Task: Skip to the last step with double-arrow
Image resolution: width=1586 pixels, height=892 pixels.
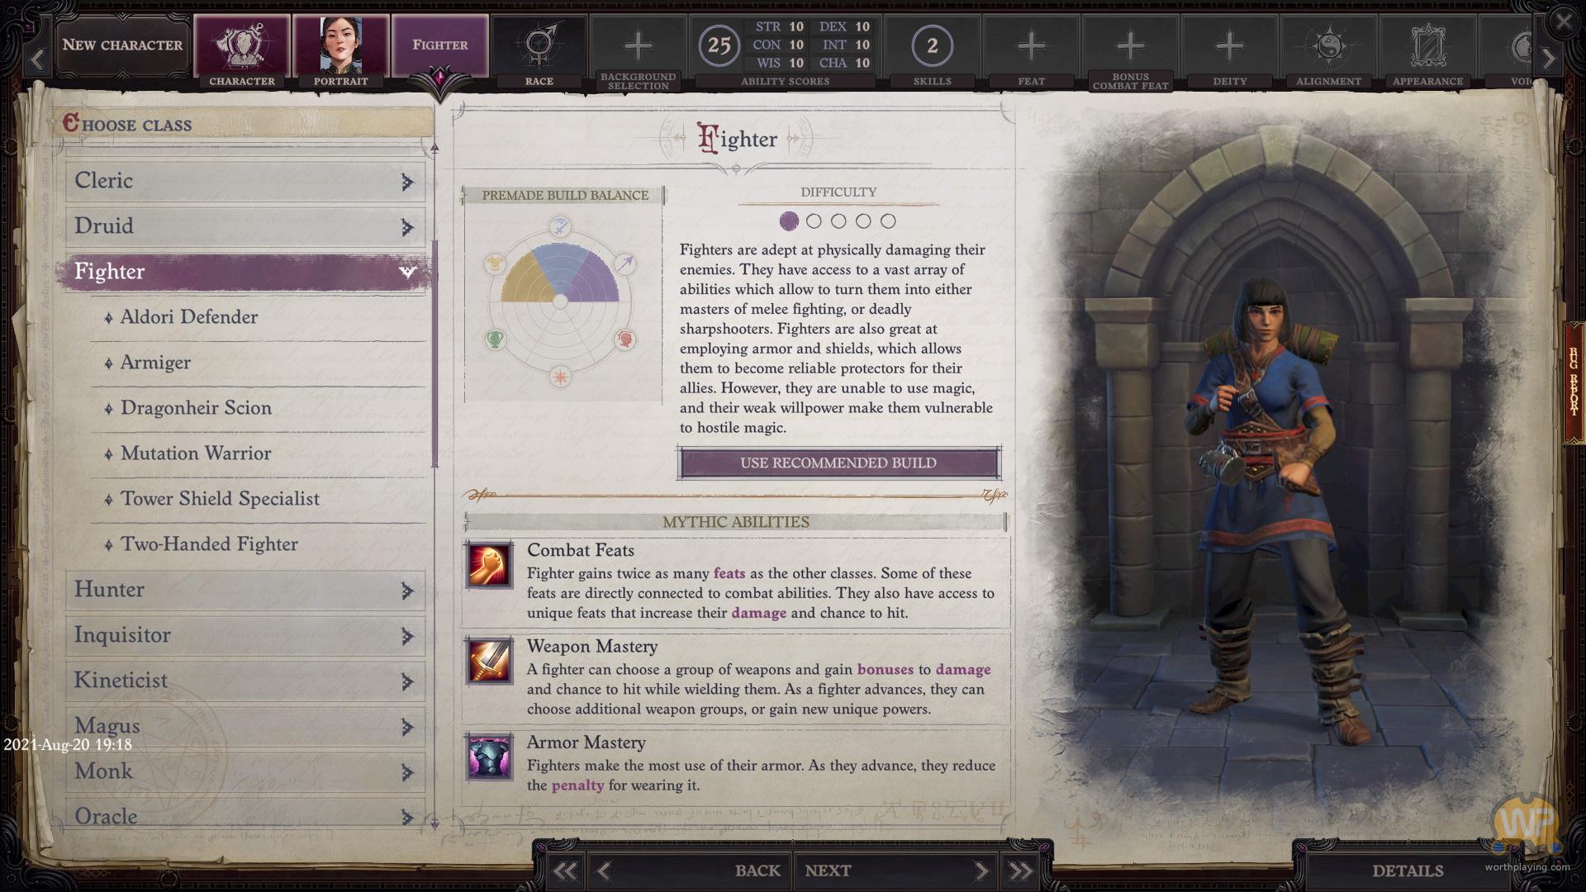Action: point(1021,871)
